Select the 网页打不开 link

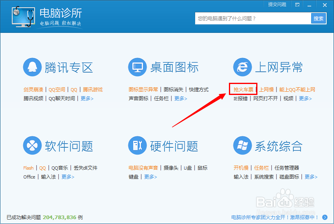coord(266,99)
